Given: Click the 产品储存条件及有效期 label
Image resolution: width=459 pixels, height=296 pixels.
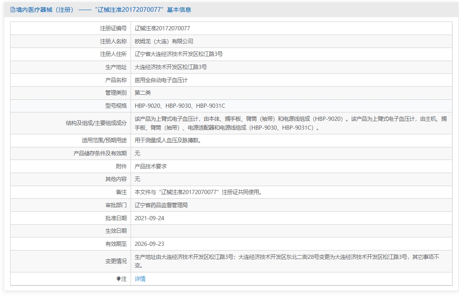Looking at the screenshot, I should (x=100, y=153).
